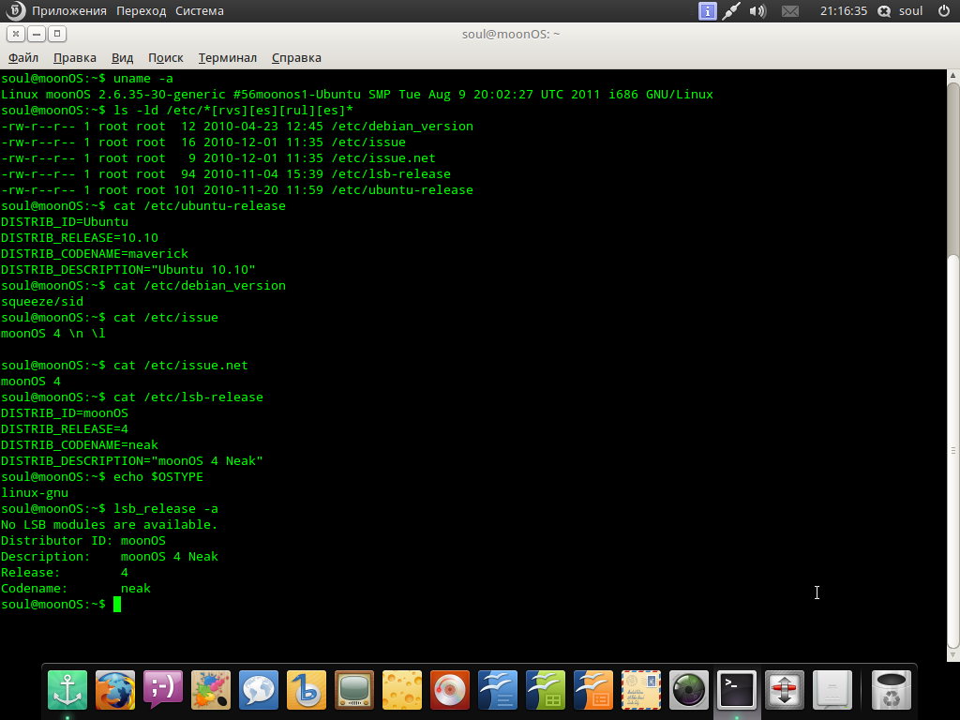
Task: Open the trash bin in dock
Action: 891,690
